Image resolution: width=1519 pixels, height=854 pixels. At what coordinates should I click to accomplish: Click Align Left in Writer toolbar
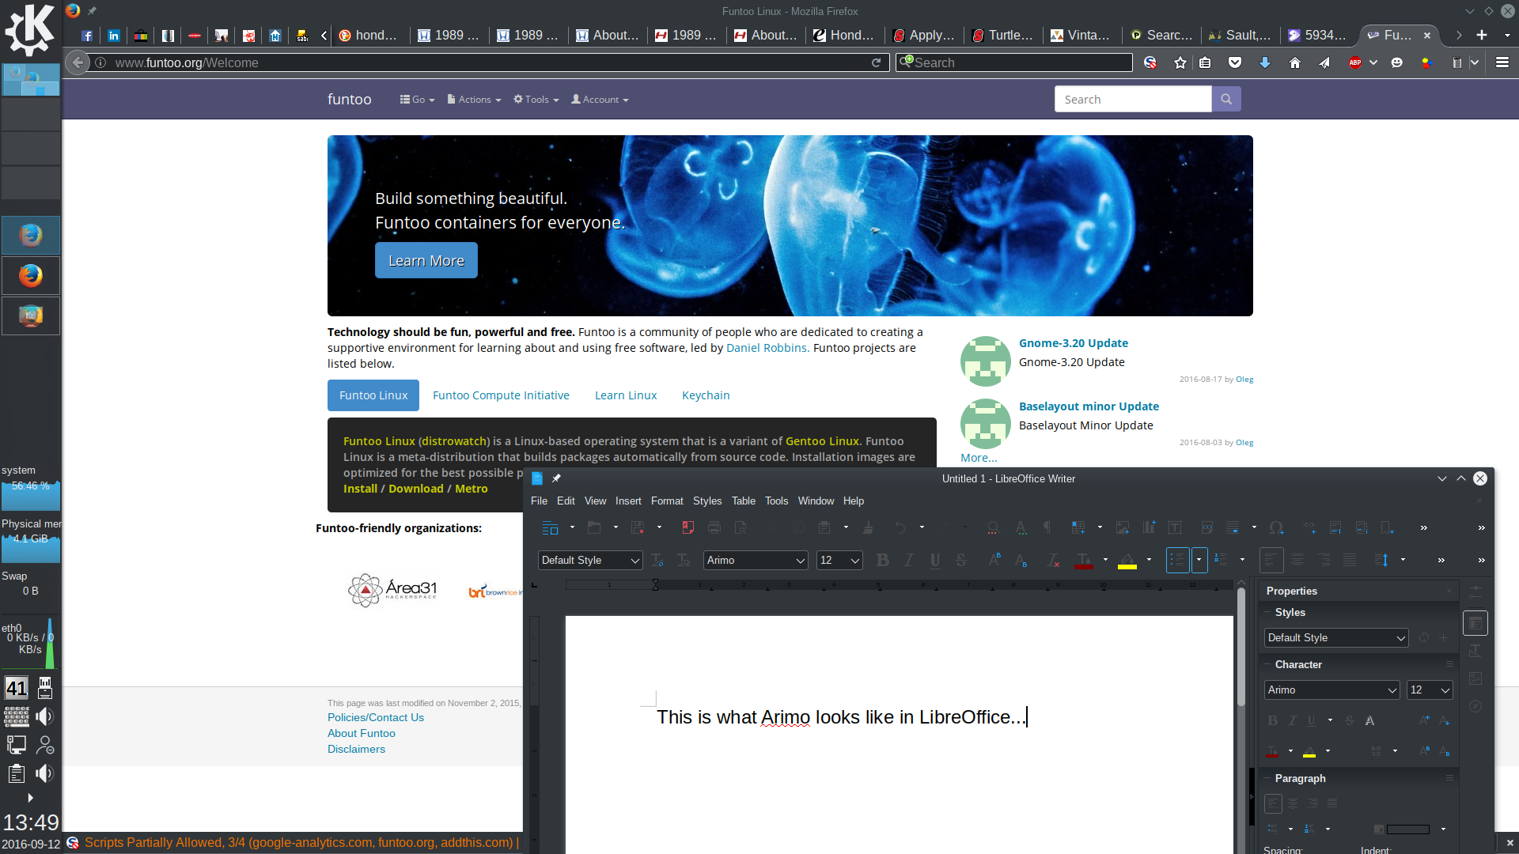[x=1271, y=560]
